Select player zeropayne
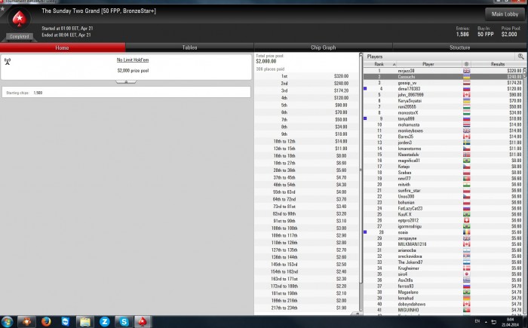 click(407, 238)
